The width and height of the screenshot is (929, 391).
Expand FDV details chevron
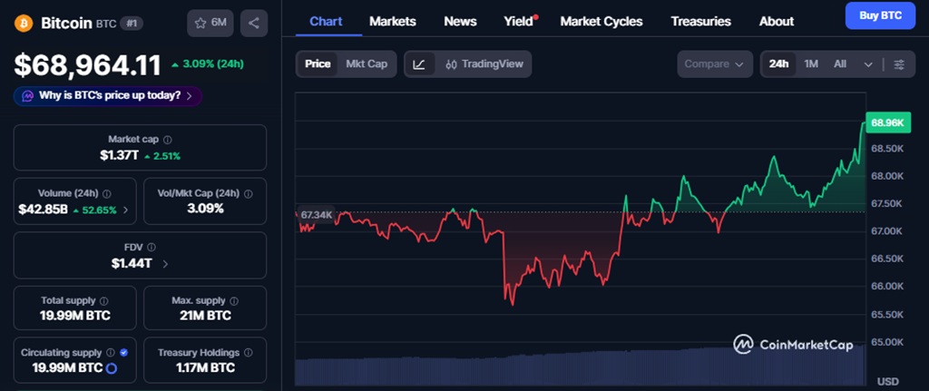(165, 264)
